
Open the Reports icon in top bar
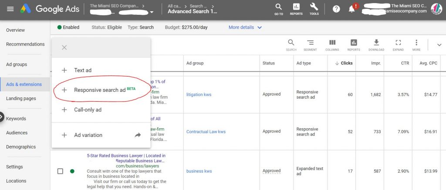tap(296, 9)
